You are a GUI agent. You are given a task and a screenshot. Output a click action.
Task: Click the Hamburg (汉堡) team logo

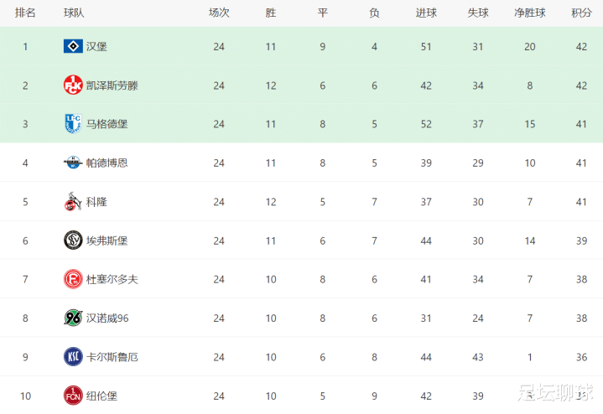73,47
